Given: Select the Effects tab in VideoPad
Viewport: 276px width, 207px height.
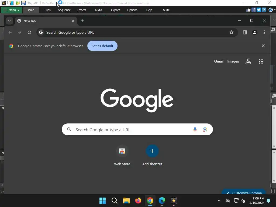Looking at the screenshot, I should pos(81,10).
